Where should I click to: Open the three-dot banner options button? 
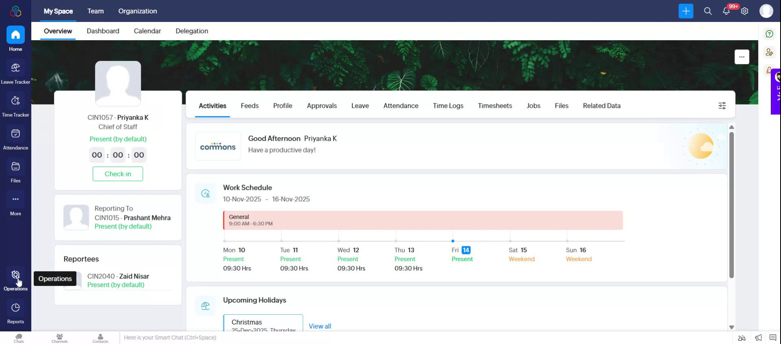coord(742,57)
